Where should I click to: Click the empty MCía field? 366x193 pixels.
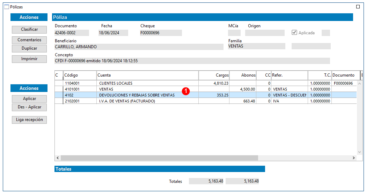coord(234,33)
